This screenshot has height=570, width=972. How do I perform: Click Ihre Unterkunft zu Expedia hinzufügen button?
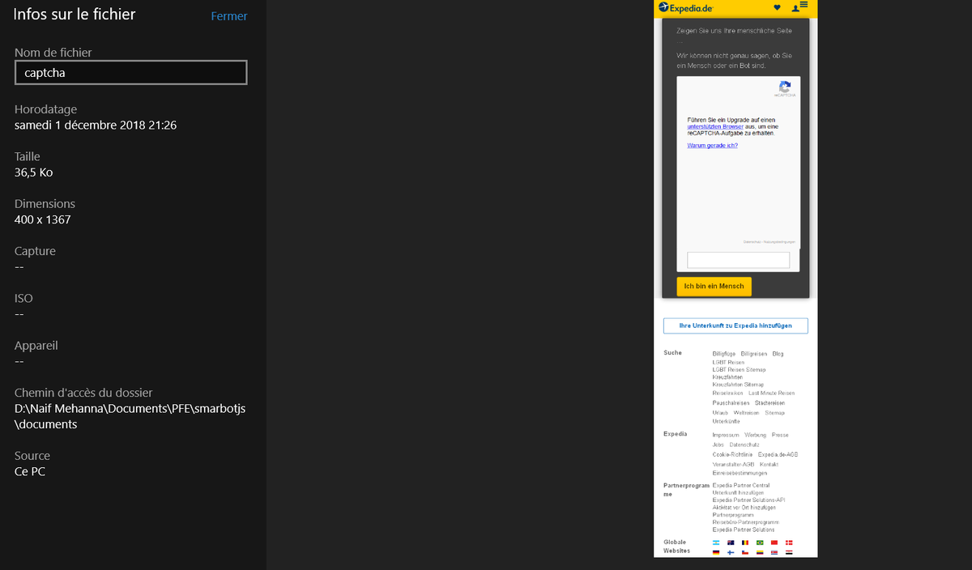735,325
